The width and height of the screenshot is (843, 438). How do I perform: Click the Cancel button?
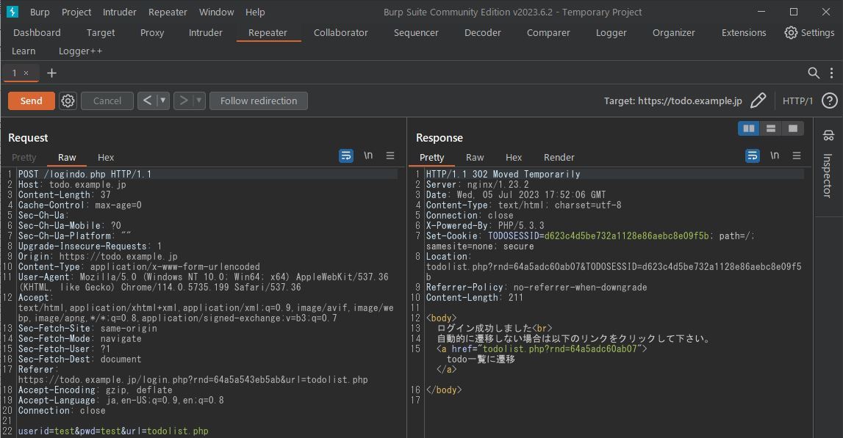pyautogui.click(x=107, y=101)
